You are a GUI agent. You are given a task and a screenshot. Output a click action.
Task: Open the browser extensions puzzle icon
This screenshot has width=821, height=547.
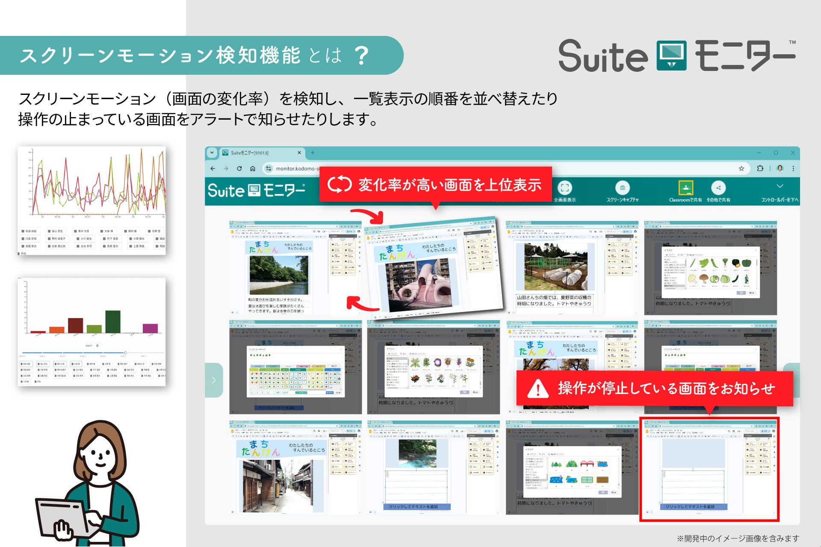[x=760, y=168]
